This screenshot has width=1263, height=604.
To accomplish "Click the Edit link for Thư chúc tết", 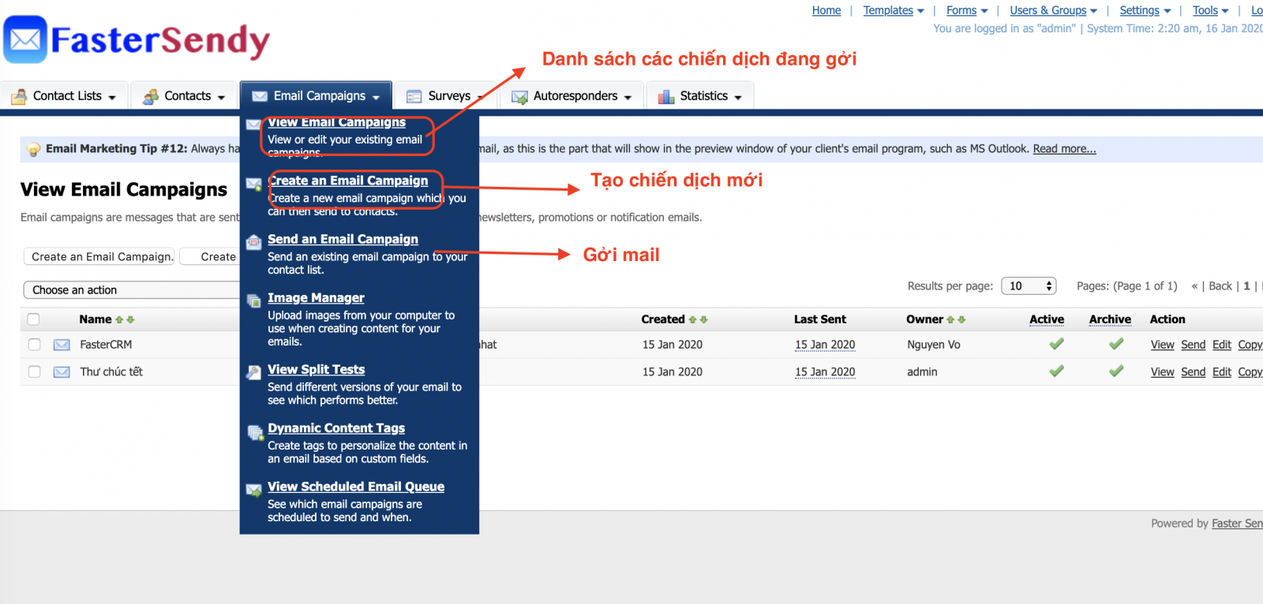I will tap(1221, 371).
